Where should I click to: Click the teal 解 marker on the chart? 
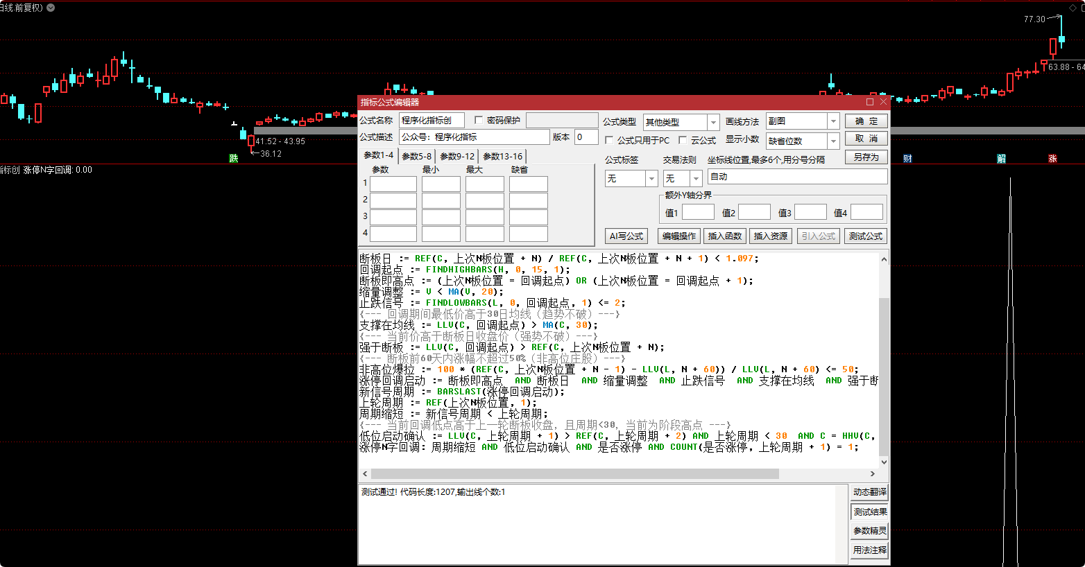(x=1001, y=159)
